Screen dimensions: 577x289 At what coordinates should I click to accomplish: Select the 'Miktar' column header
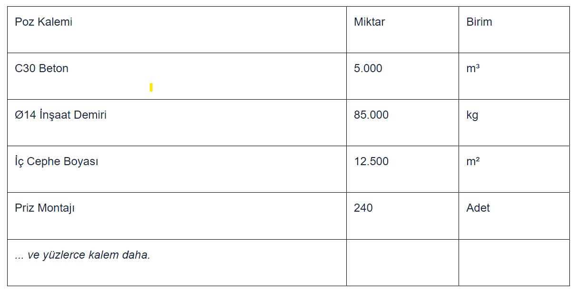pos(369,22)
